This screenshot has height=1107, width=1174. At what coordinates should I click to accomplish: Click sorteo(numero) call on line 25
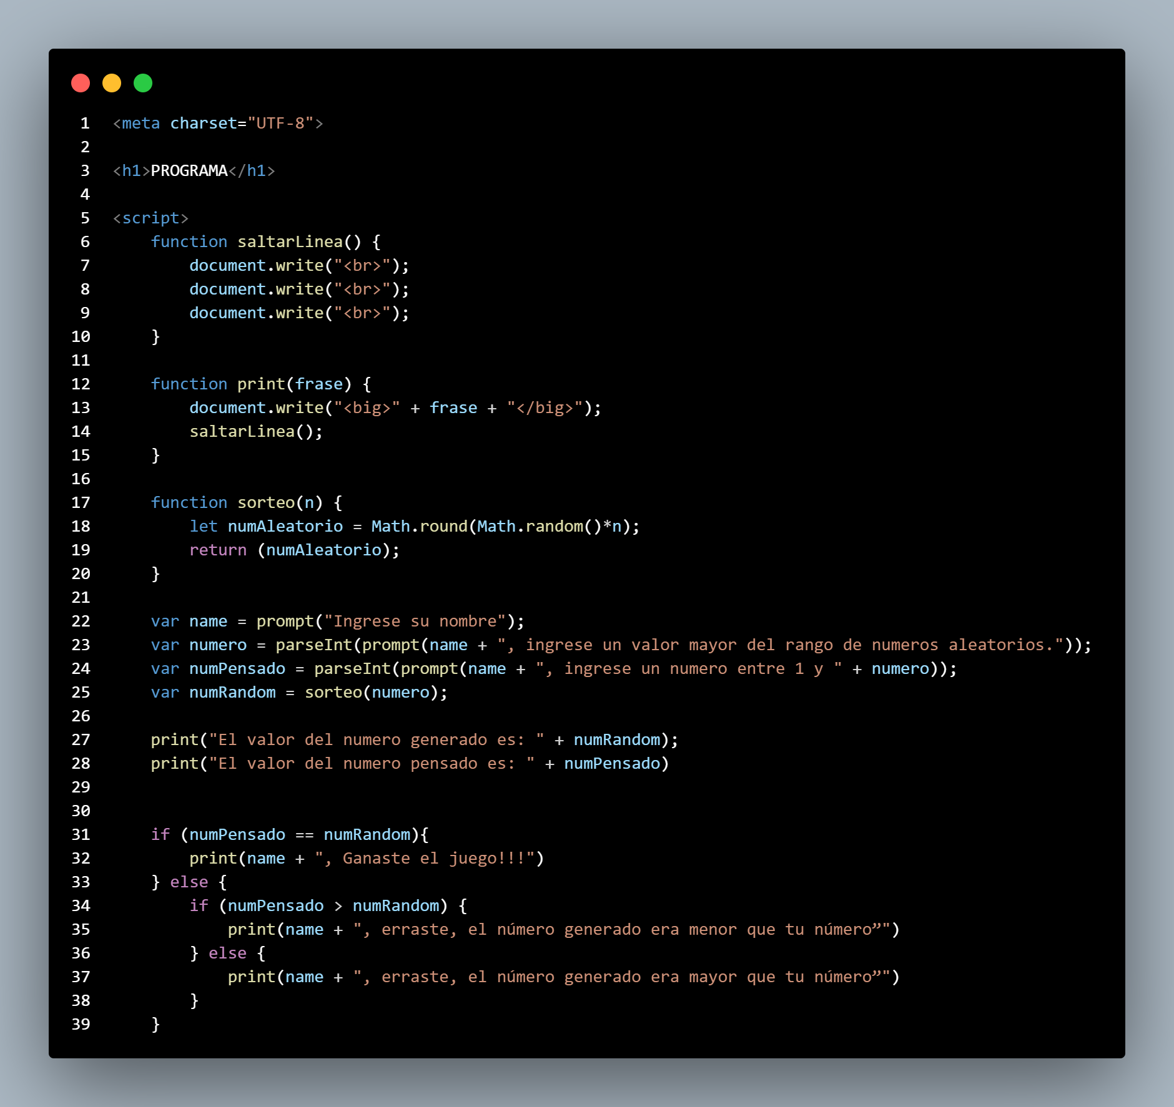[372, 693]
